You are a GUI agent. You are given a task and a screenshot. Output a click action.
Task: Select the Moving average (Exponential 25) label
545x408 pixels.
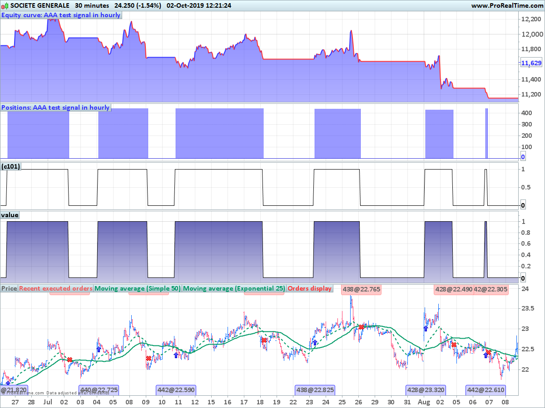click(x=234, y=288)
